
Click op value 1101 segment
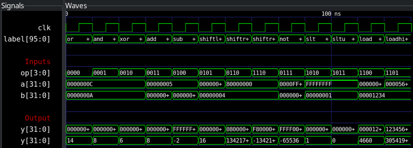click(399, 73)
